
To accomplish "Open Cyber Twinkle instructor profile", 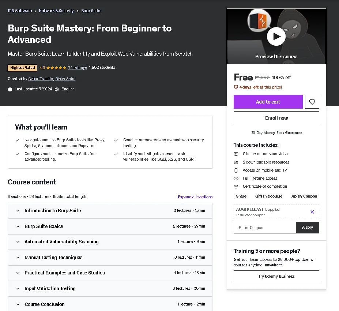I will [41, 79].
